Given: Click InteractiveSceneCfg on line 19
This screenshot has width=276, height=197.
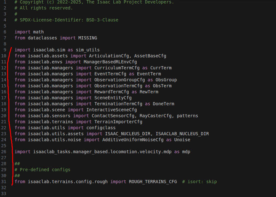Looking at the screenshot, I should pyautogui.click(x=111, y=110).
